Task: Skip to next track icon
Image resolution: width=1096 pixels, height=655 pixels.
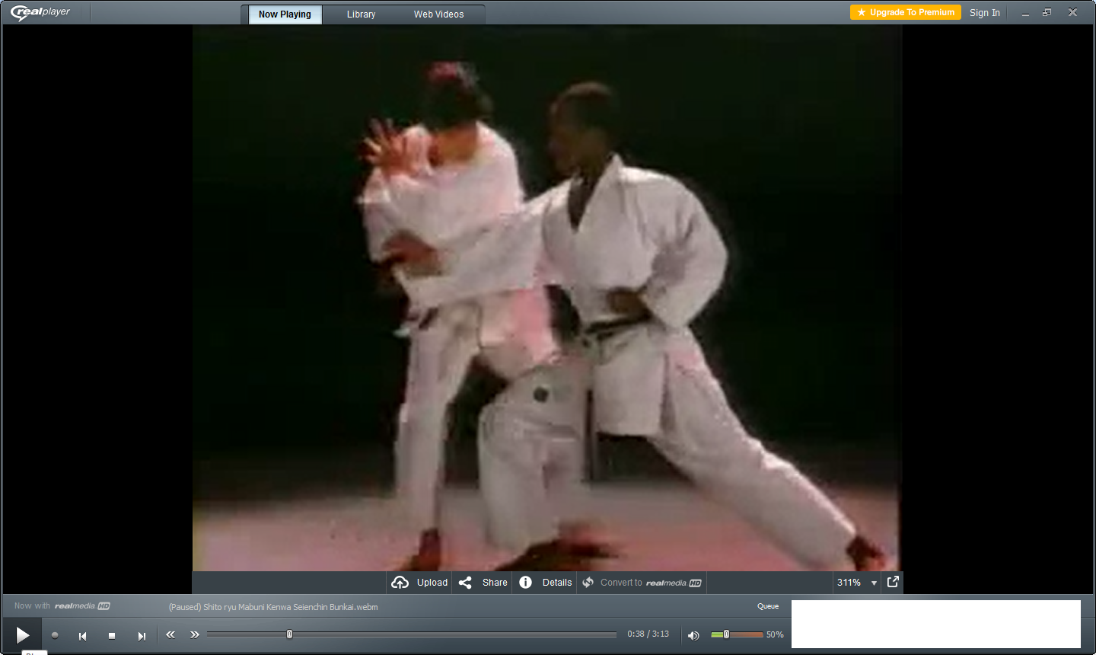Action: coord(141,634)
